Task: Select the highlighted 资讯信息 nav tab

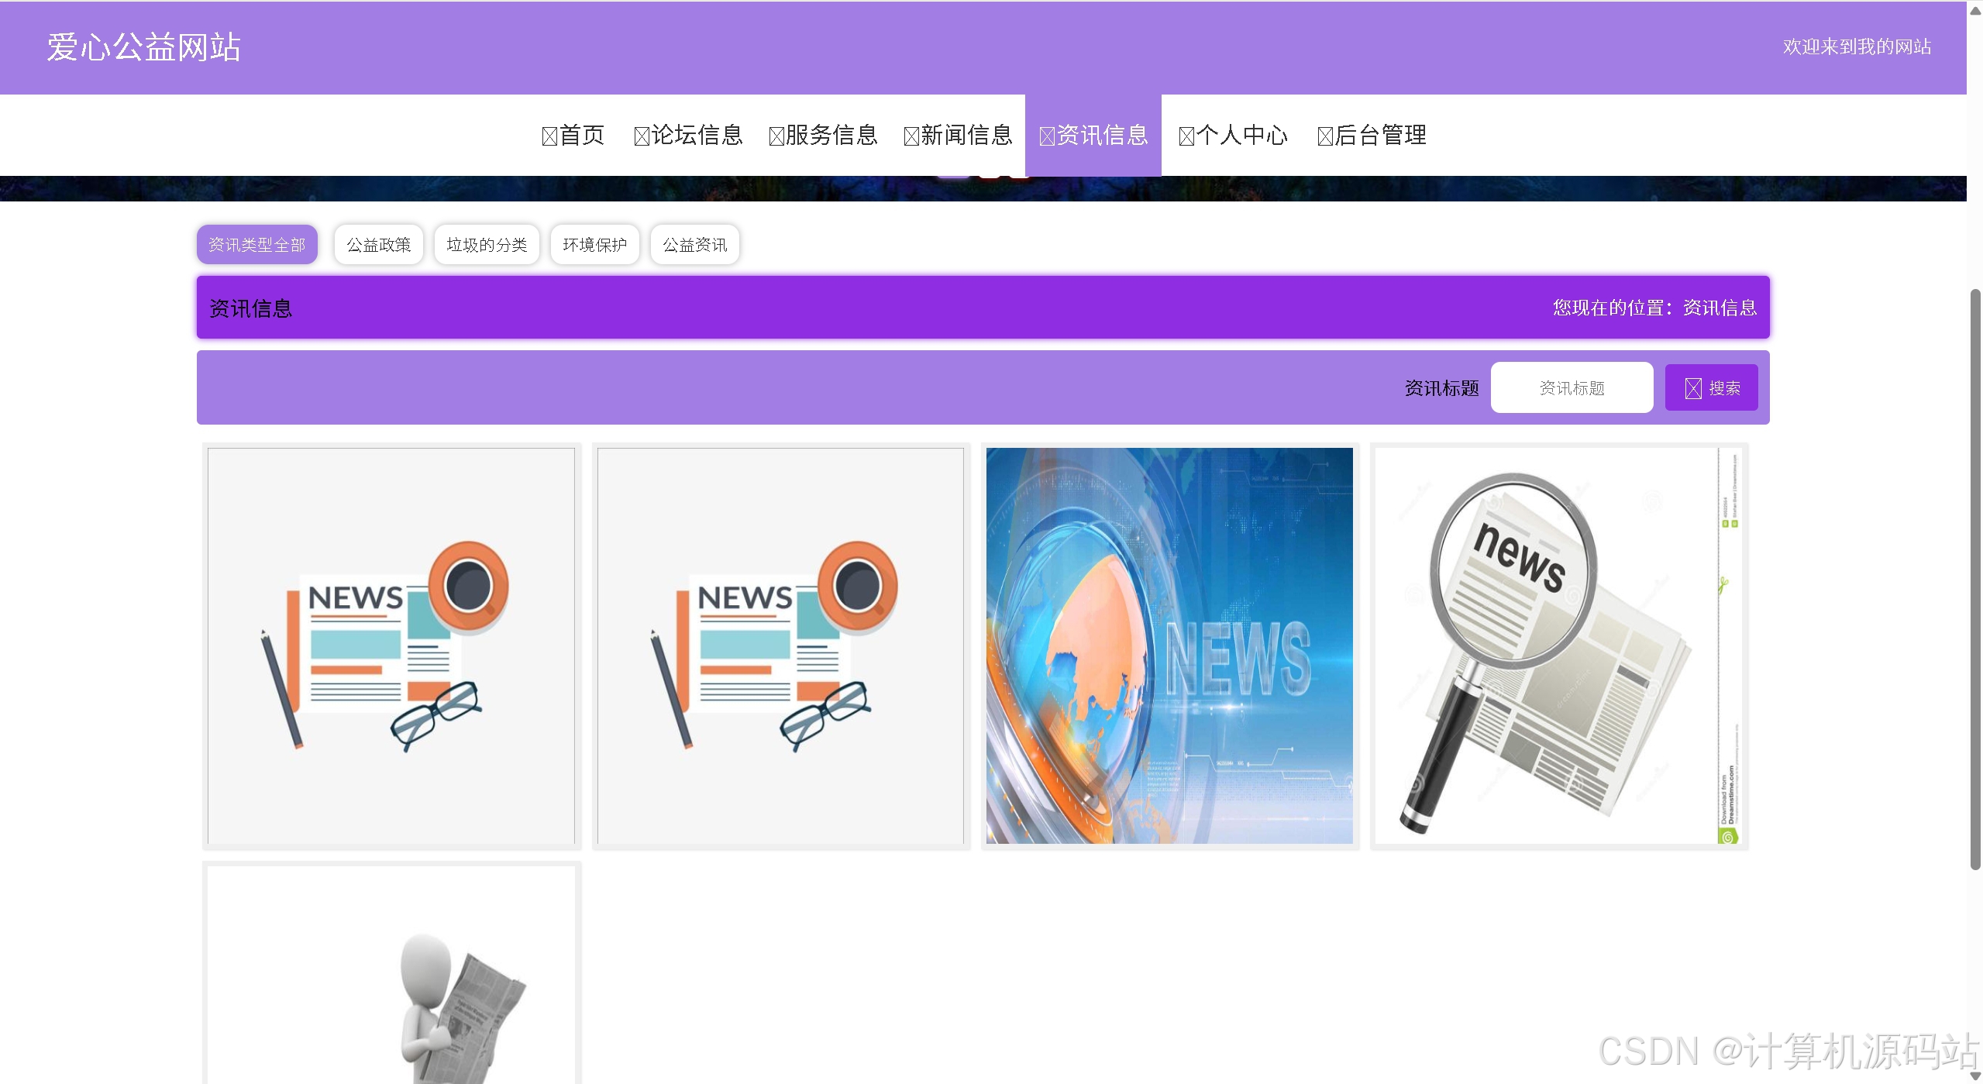Action: point(1093,136)
